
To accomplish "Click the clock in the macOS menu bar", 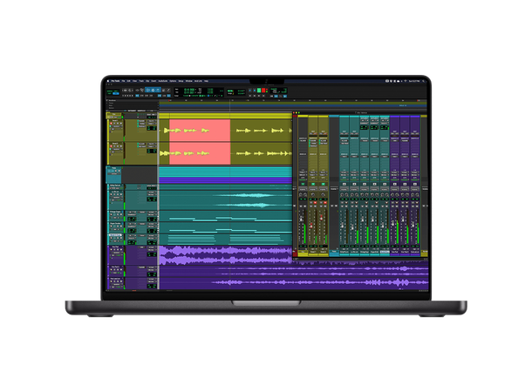I will (414, 81).
